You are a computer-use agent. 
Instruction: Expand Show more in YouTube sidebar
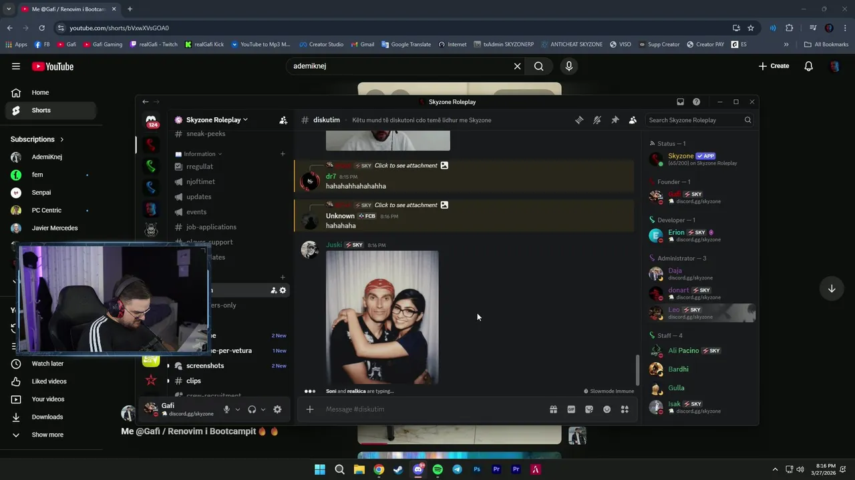50,435
